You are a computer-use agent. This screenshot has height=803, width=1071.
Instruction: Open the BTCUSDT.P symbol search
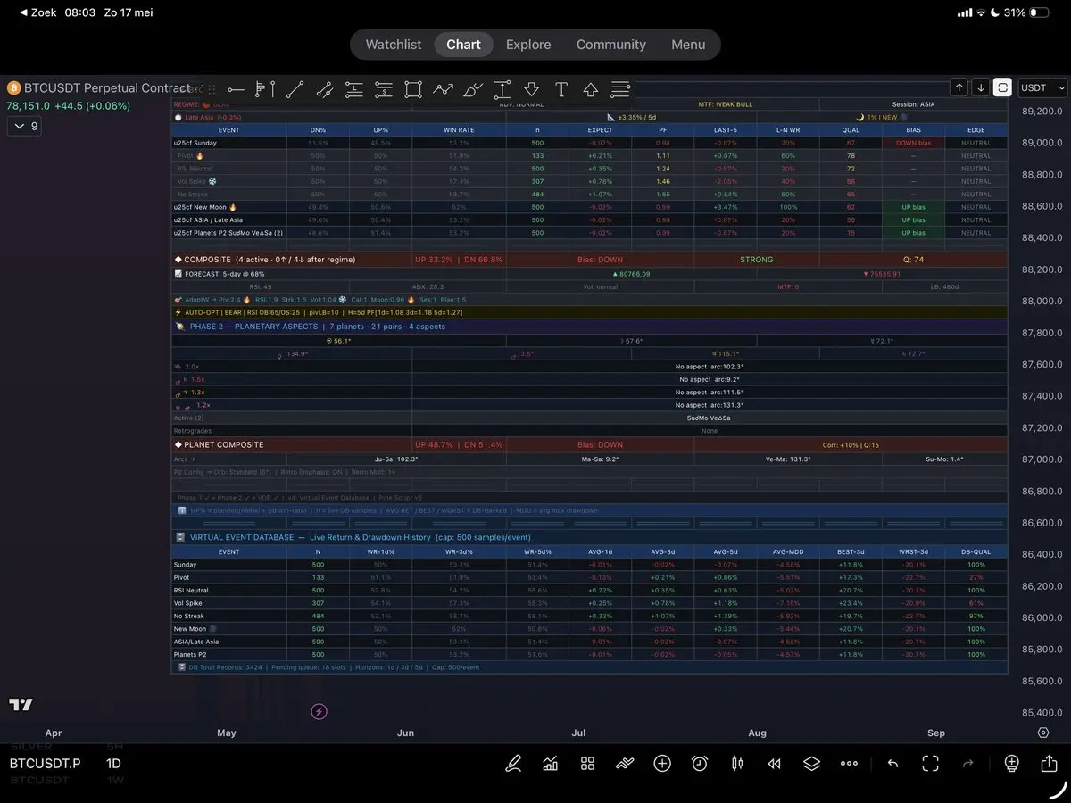(x=46, y=764)
